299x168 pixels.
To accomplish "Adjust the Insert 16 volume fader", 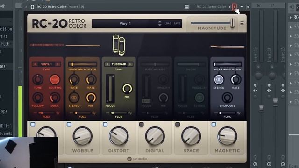I will 261,108.
